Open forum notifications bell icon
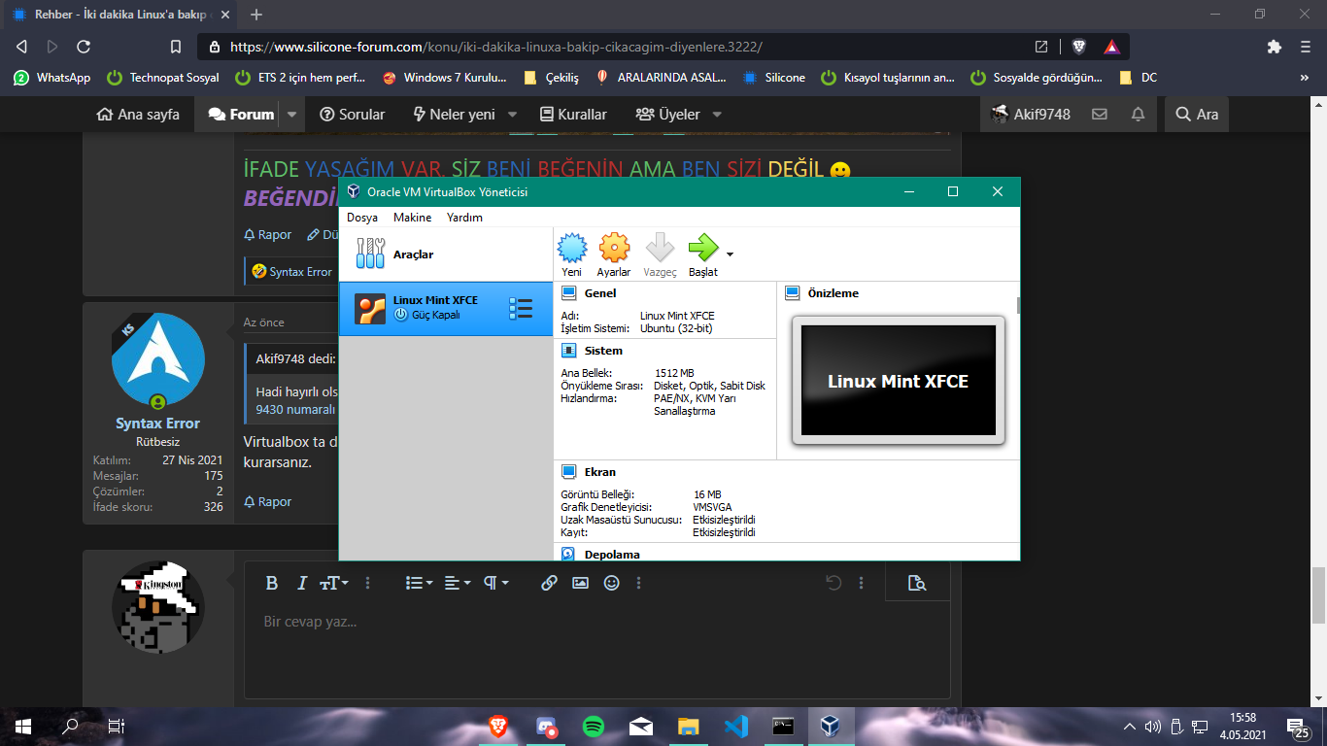Viewport: 1327px width, 746px height. point(1138,115)
